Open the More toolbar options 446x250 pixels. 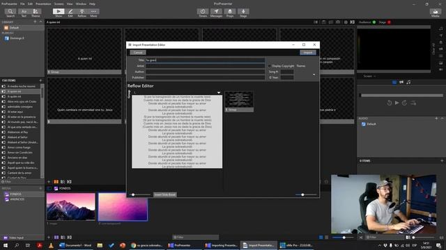coord(93,12)
